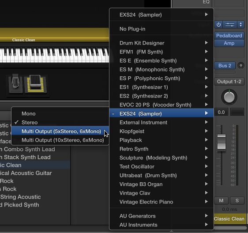Click the EQ label area
The width and height of the screenshot is (248, 233).
(206, 2)
